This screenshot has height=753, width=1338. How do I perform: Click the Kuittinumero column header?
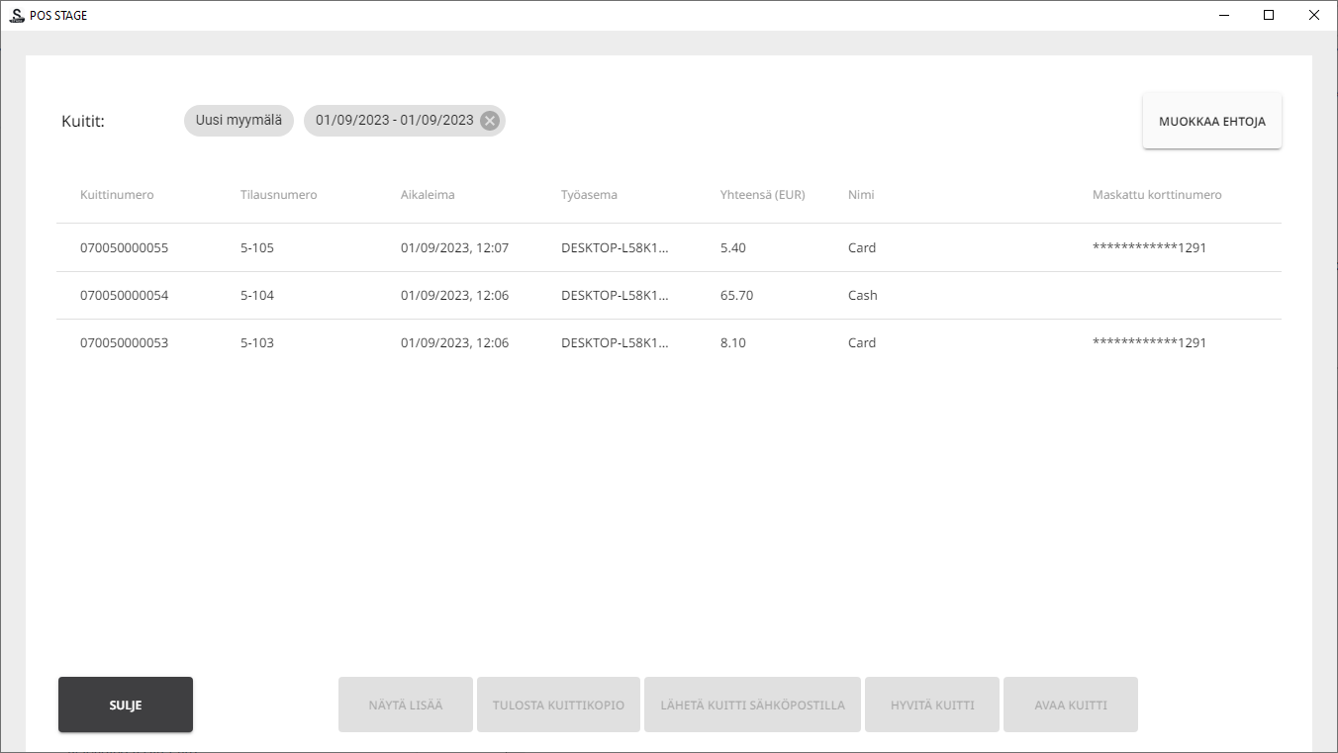tap(117, 195)
